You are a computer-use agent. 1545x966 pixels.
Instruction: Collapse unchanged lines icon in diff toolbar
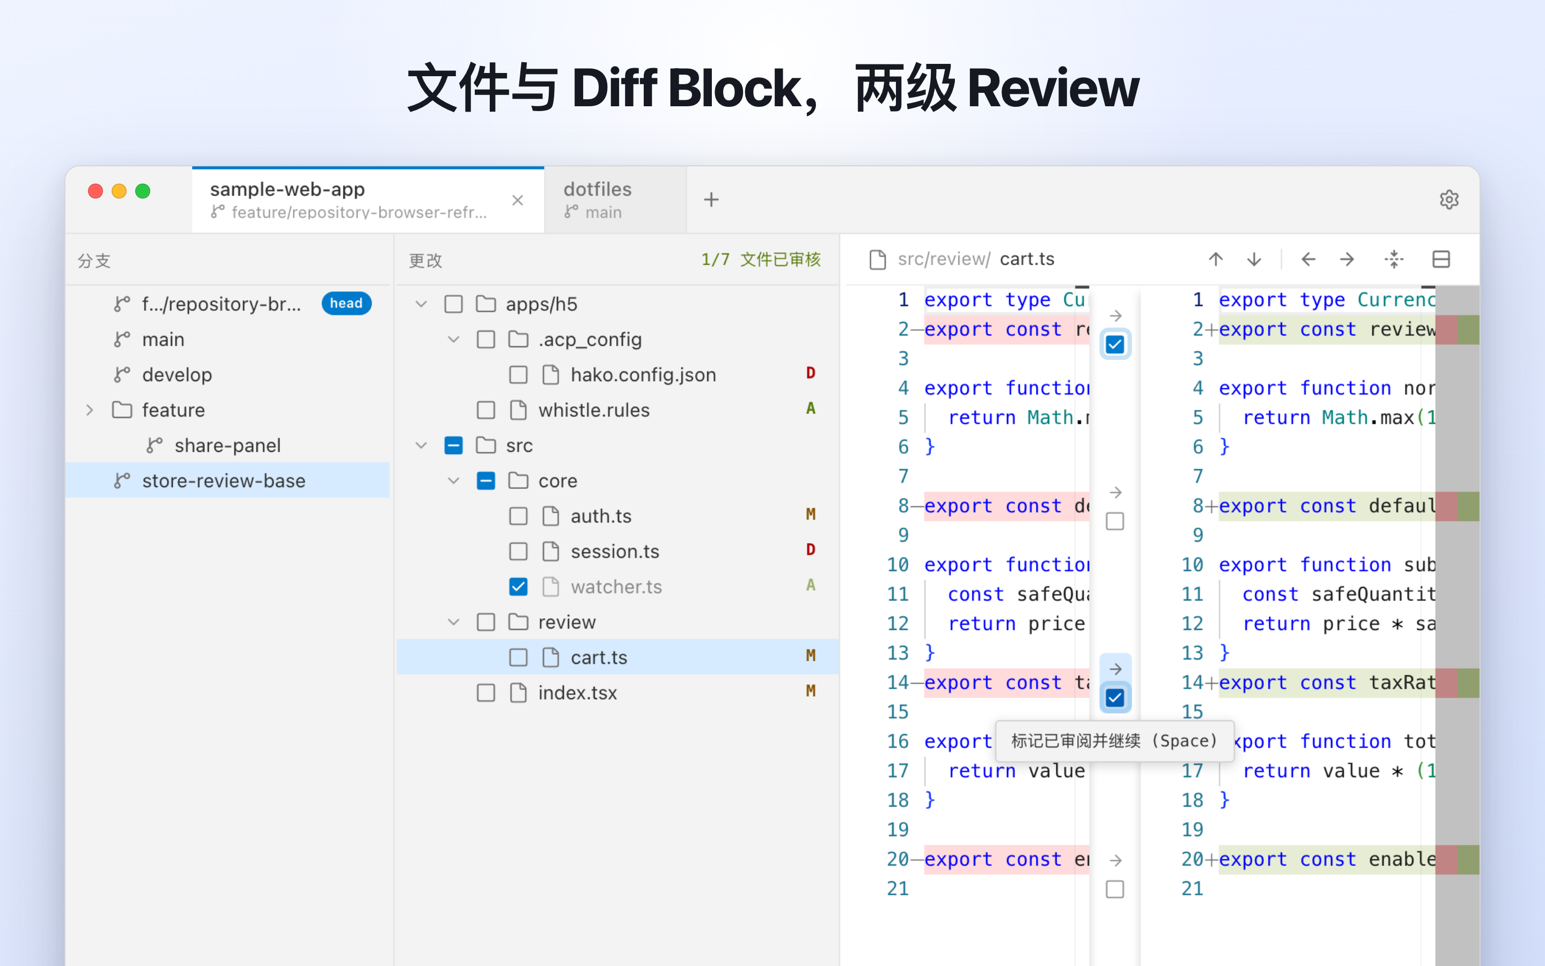[x=1394, y=259]
